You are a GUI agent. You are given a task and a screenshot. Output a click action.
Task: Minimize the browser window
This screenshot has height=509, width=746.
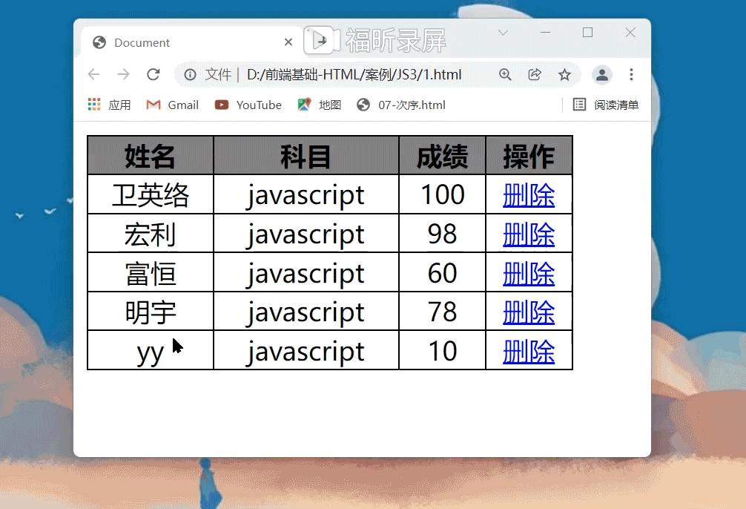[x=545, y=33]
